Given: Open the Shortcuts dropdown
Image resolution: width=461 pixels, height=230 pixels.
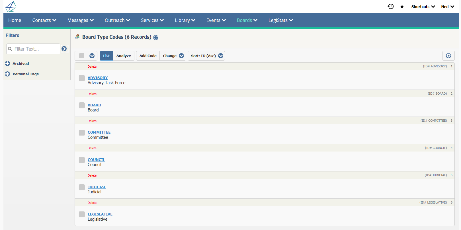Looking at the screenshot, I should coord(423,7).
